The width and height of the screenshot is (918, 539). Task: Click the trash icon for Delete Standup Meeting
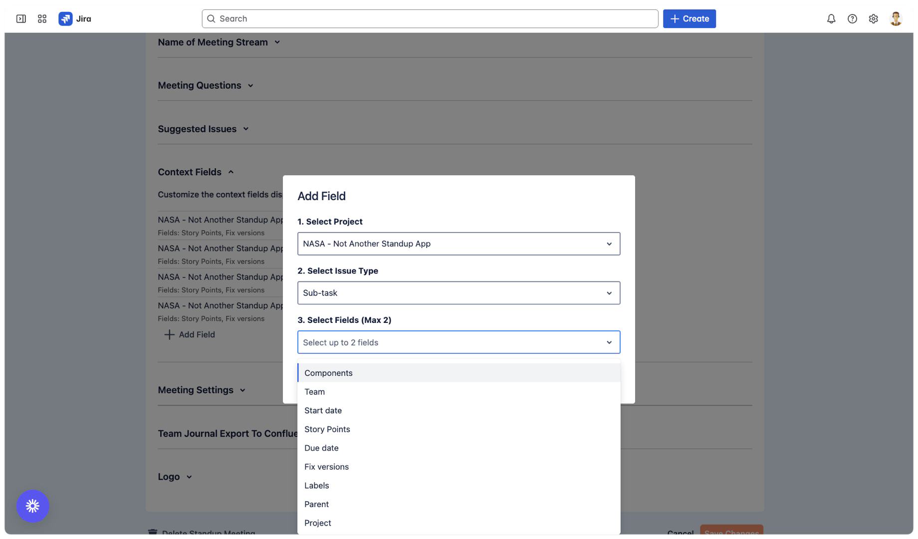click(153, 532)
